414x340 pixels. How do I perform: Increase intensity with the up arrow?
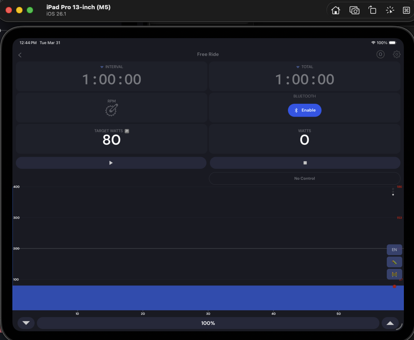[x=390, y=323]
